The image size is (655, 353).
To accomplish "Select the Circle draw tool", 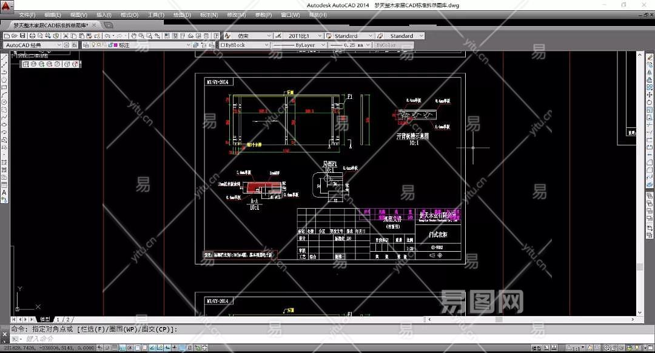I will tap(4, 102).
